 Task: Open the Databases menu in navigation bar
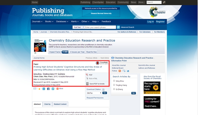click(x=62, y=21)
